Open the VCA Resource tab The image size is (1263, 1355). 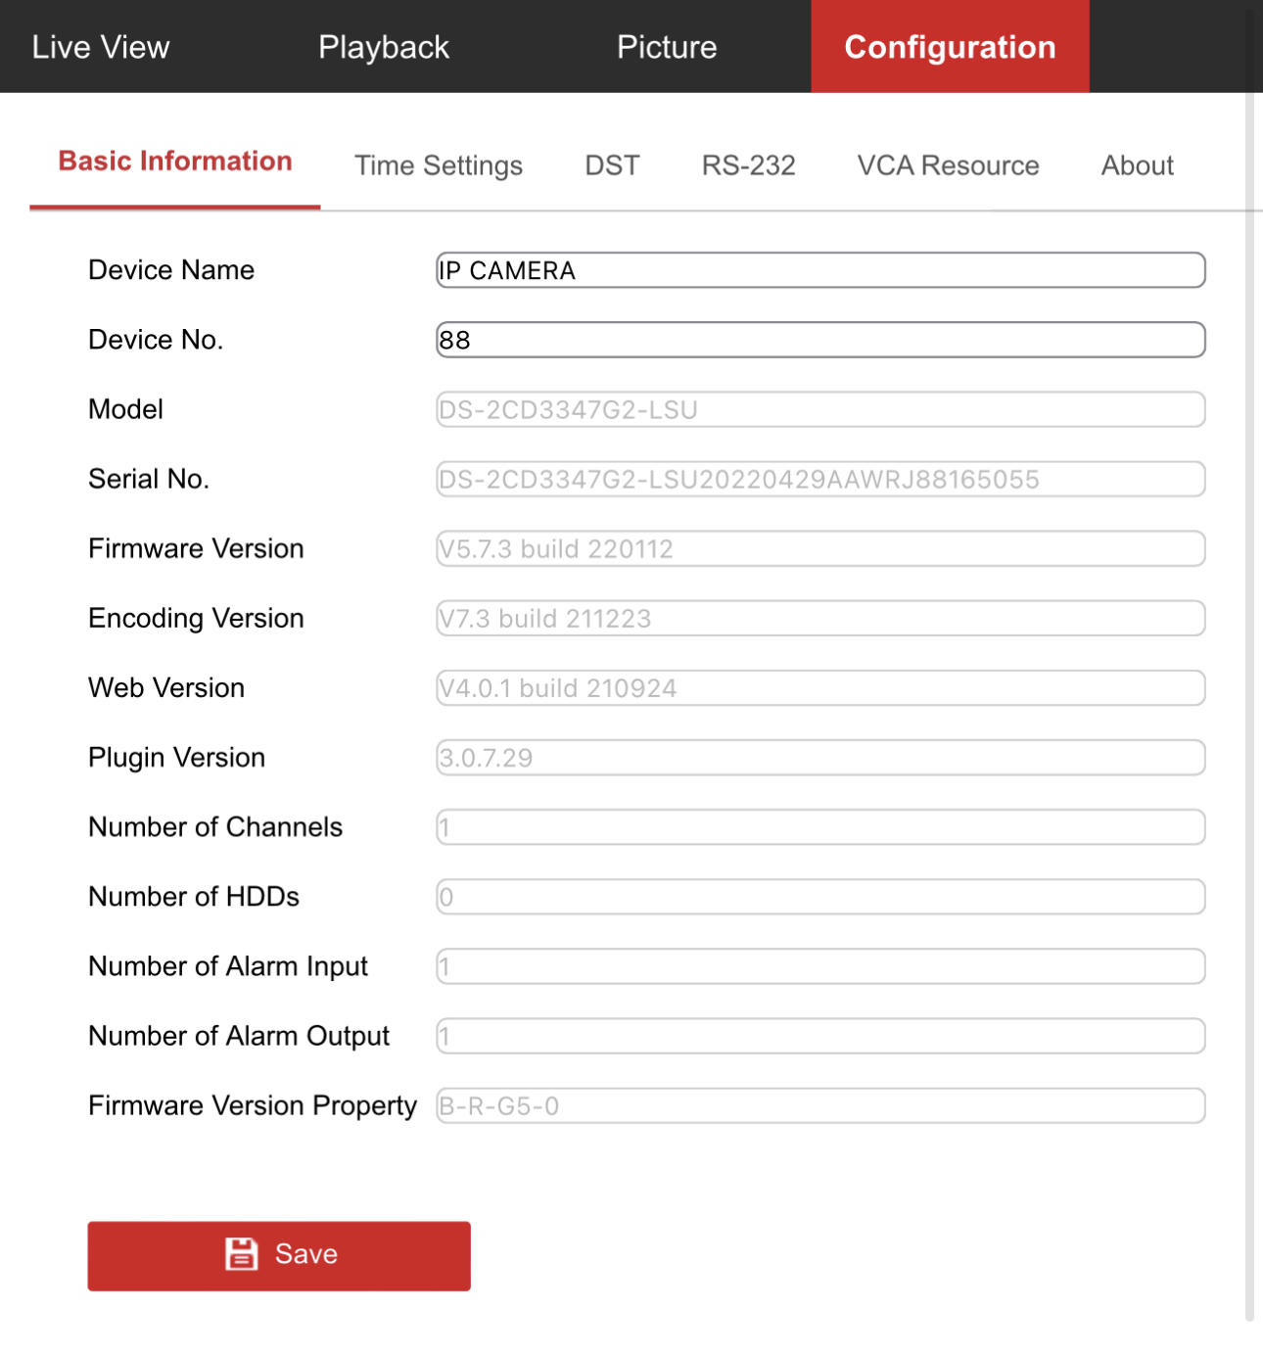pyautogui.click(x=948, y=165)
